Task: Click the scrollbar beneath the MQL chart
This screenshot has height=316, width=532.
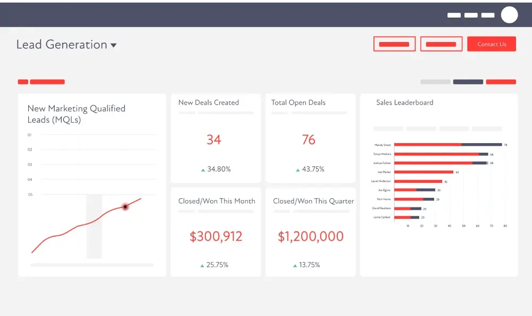Action: (x=92, y=264)
